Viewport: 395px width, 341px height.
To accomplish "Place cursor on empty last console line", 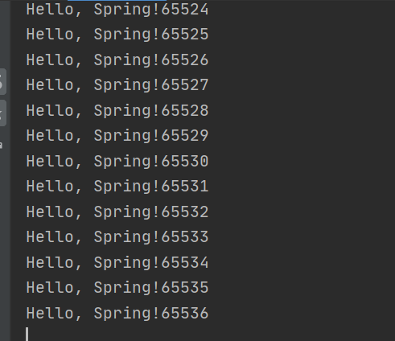I will (x=27, y=334).
